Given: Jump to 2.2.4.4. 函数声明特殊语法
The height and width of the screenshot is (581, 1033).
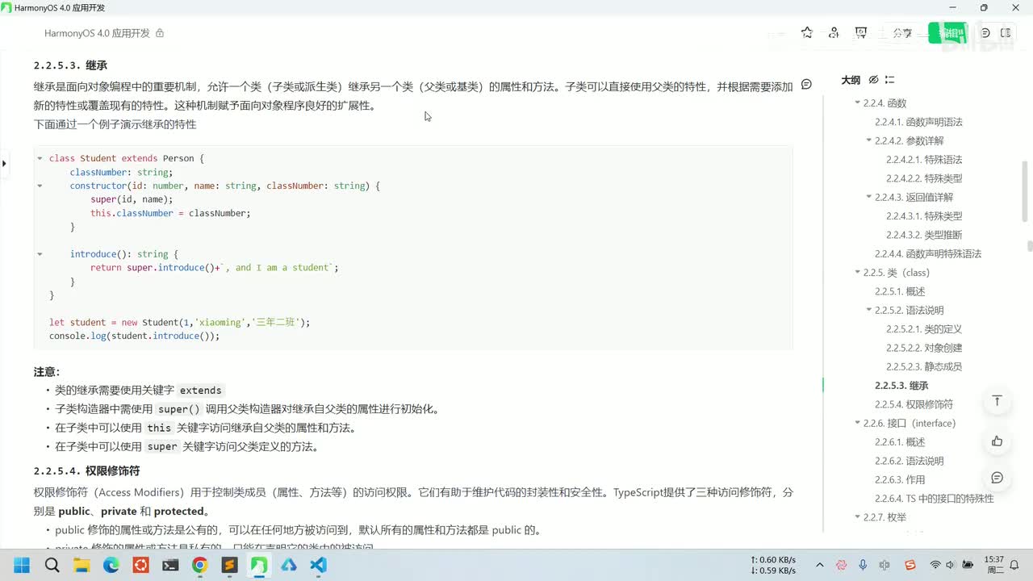Looking at the screenshot, I should click(x=928, y=254).
